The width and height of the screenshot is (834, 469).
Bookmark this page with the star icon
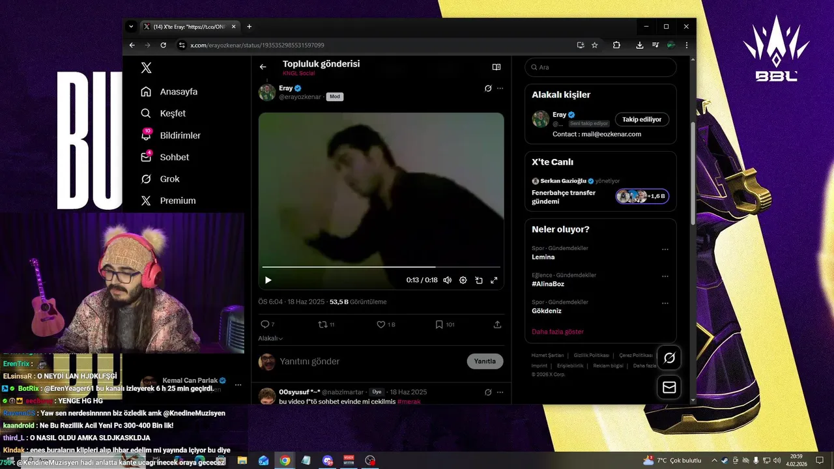coord(595,45)
